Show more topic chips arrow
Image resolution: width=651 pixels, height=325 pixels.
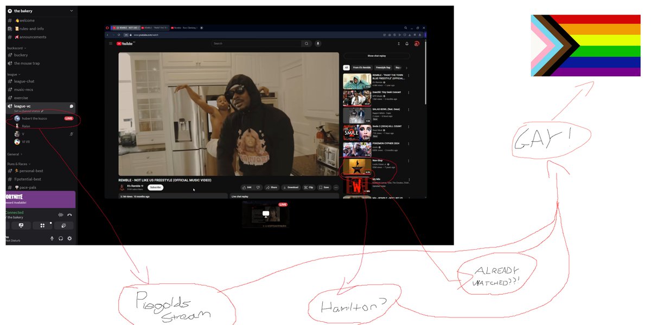coord(406,68)
